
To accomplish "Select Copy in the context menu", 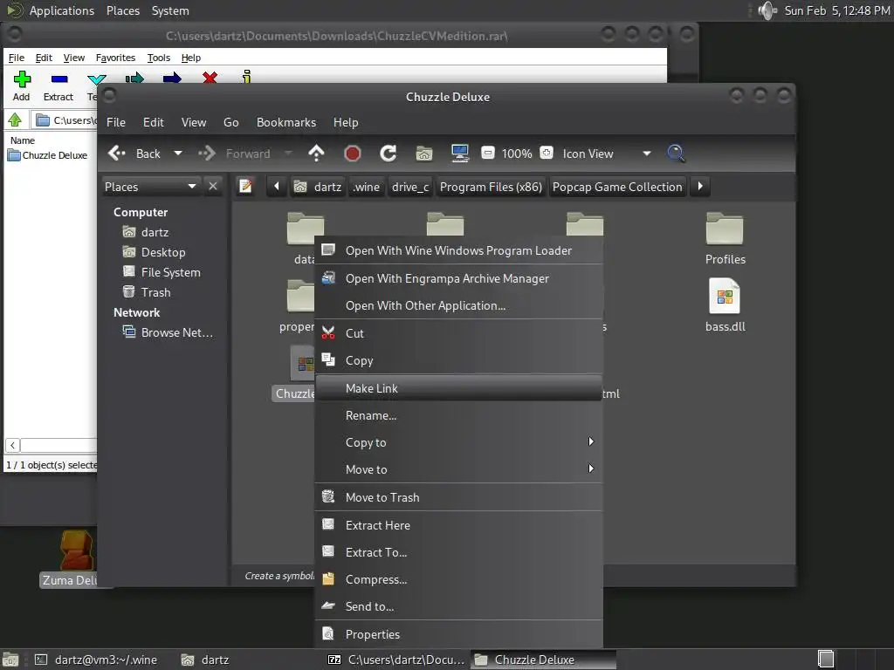I will (459, 360).
